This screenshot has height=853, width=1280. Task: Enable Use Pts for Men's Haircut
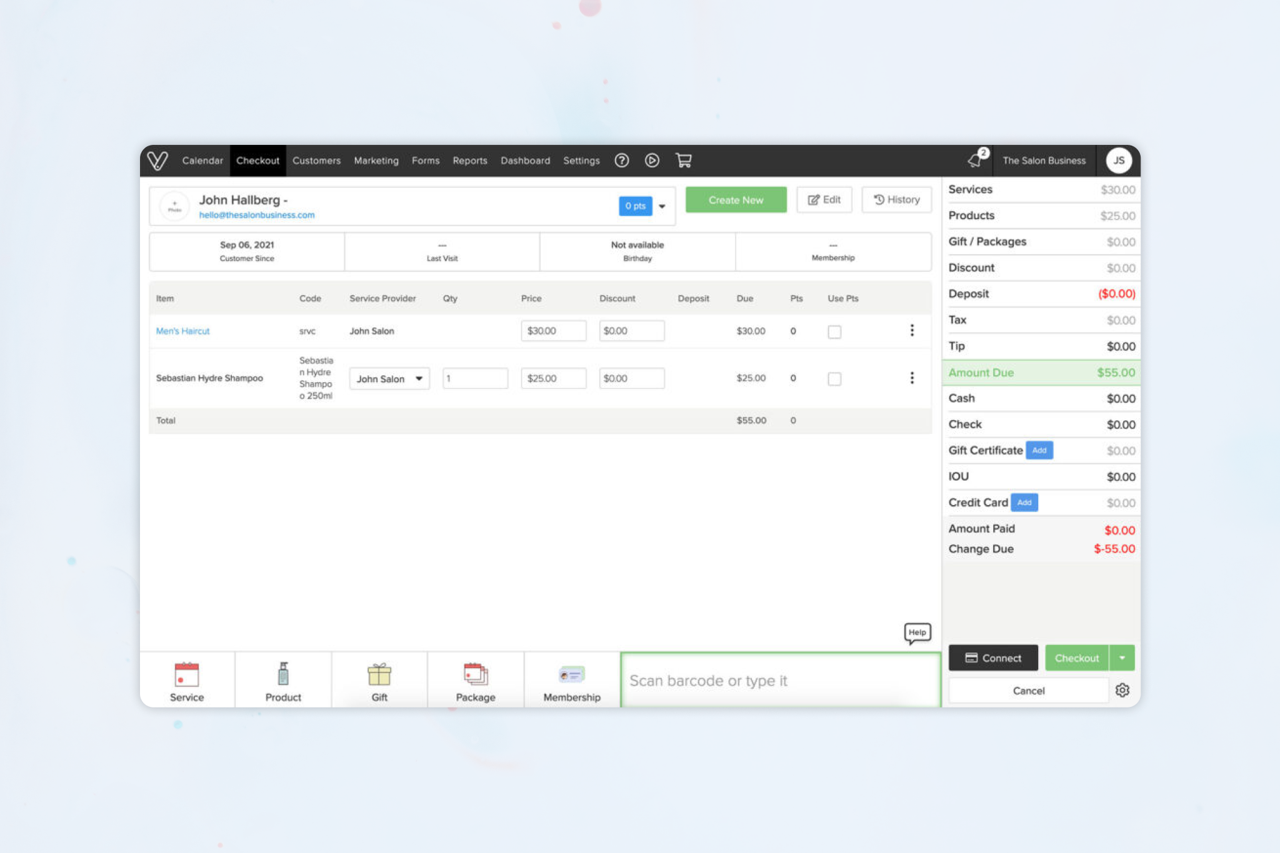point(834,332)
